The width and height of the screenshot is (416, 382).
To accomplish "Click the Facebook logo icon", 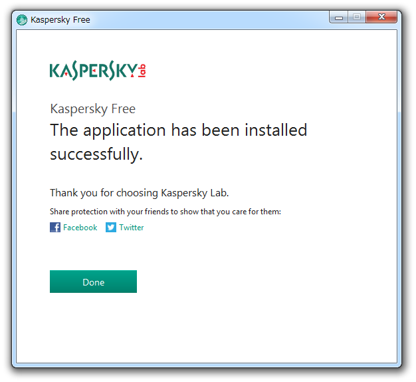I will tap(55, 228).
